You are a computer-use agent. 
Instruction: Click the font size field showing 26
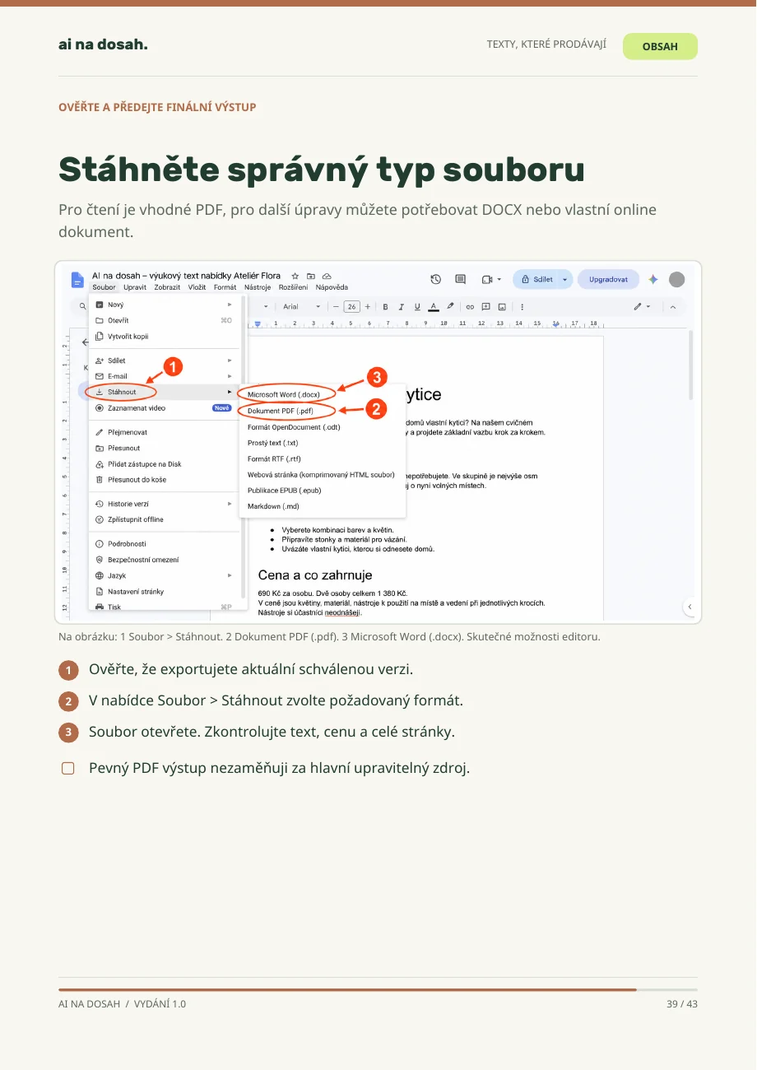pos(351,306)
